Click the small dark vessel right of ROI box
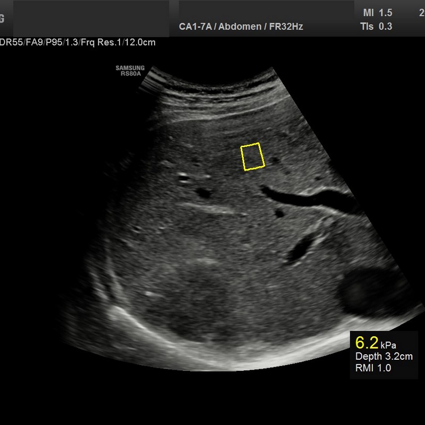The height and width of the screenshot is (425, 425). (274, 159)
